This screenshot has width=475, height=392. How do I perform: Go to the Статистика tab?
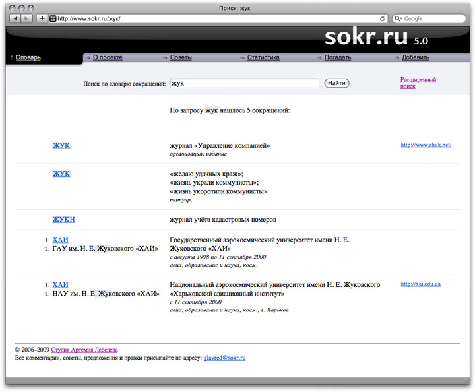[x=263, y=57]
